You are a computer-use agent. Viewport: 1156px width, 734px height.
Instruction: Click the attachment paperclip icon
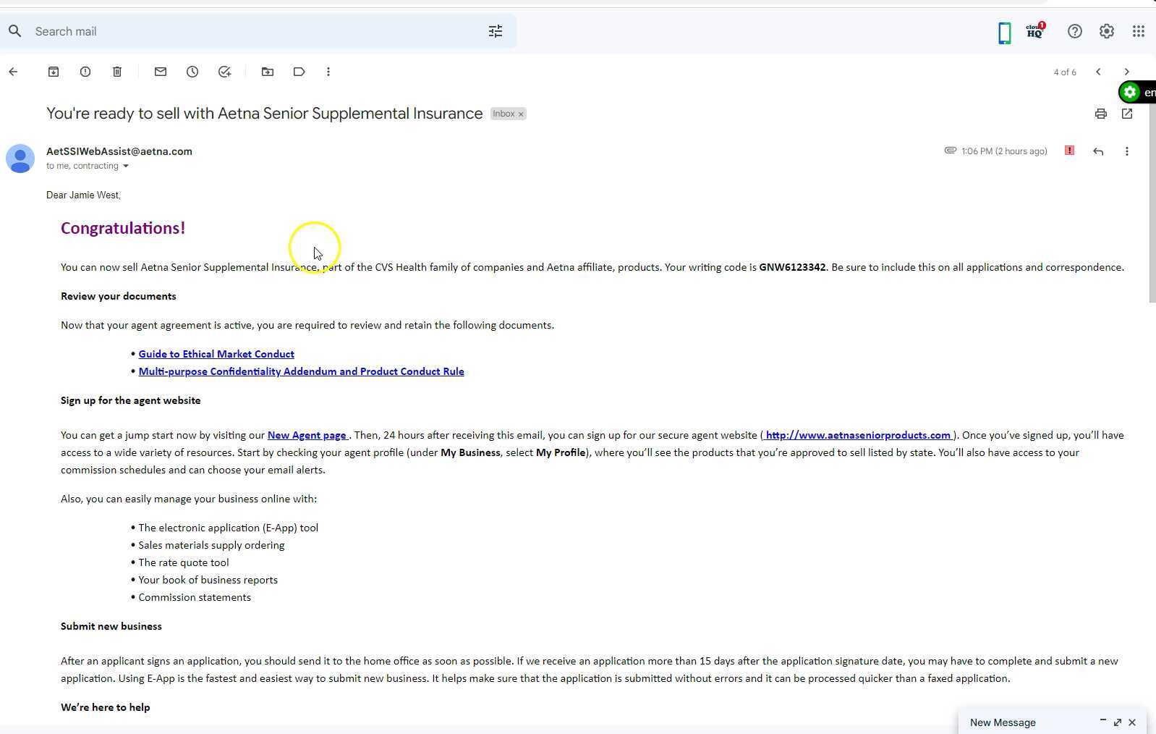click(x=951, y=151)
